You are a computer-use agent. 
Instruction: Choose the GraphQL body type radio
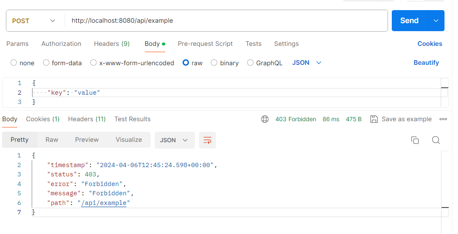[x=251, y=63]
